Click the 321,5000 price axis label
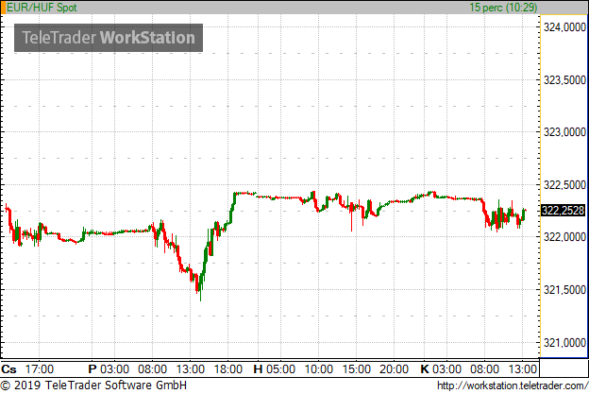The width and height of the screenshot is (589, 394). pyautogui.click(x=564, y=289)
